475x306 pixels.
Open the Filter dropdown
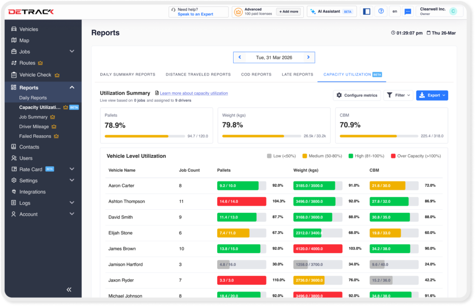(398, 95)
